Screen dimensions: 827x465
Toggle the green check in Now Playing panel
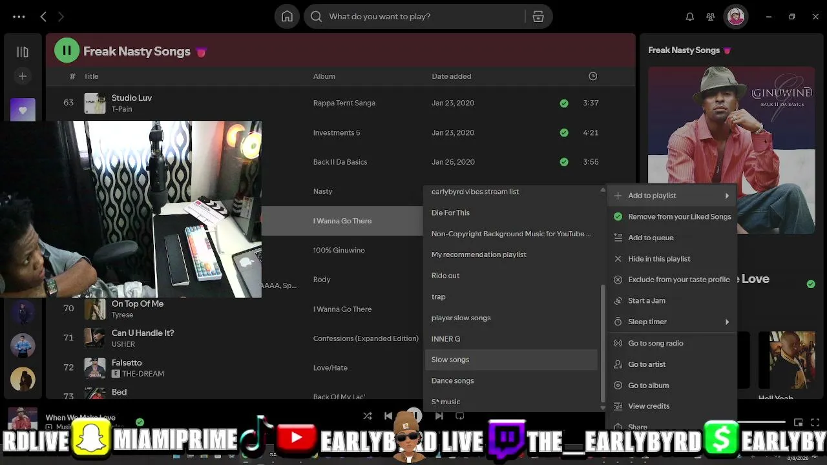tap(811, 284)
